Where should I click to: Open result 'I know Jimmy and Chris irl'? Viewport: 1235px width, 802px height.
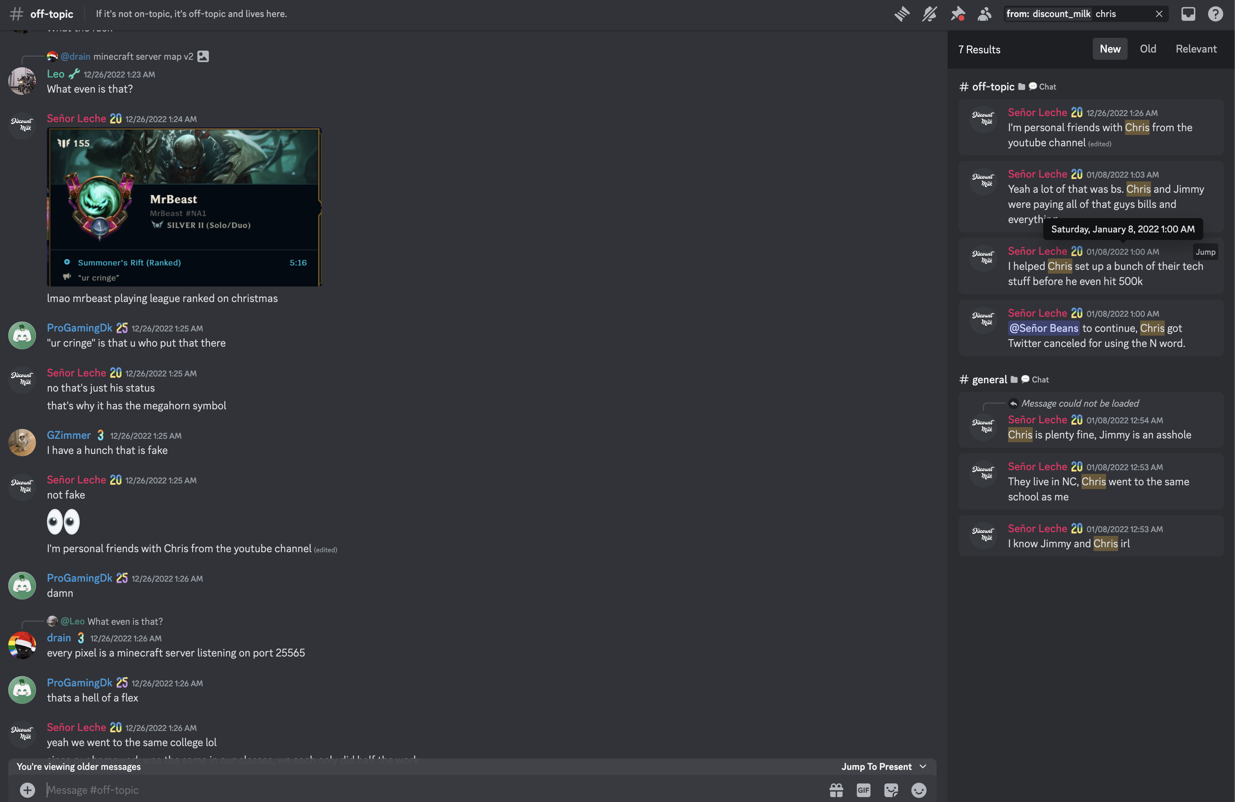pyautogui.click(x=1091, y=536)
